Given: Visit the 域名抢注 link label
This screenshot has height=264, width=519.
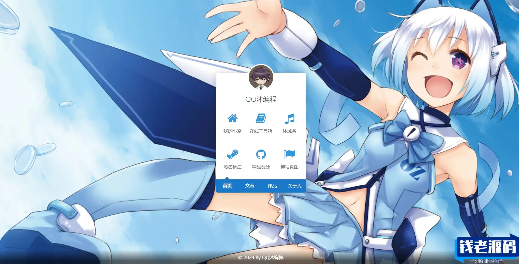Looking at the screenshot, I should click(x=232, y=167).
